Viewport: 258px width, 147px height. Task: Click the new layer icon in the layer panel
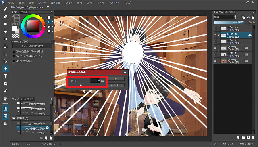pyautogui.click(x=238, y=137)
